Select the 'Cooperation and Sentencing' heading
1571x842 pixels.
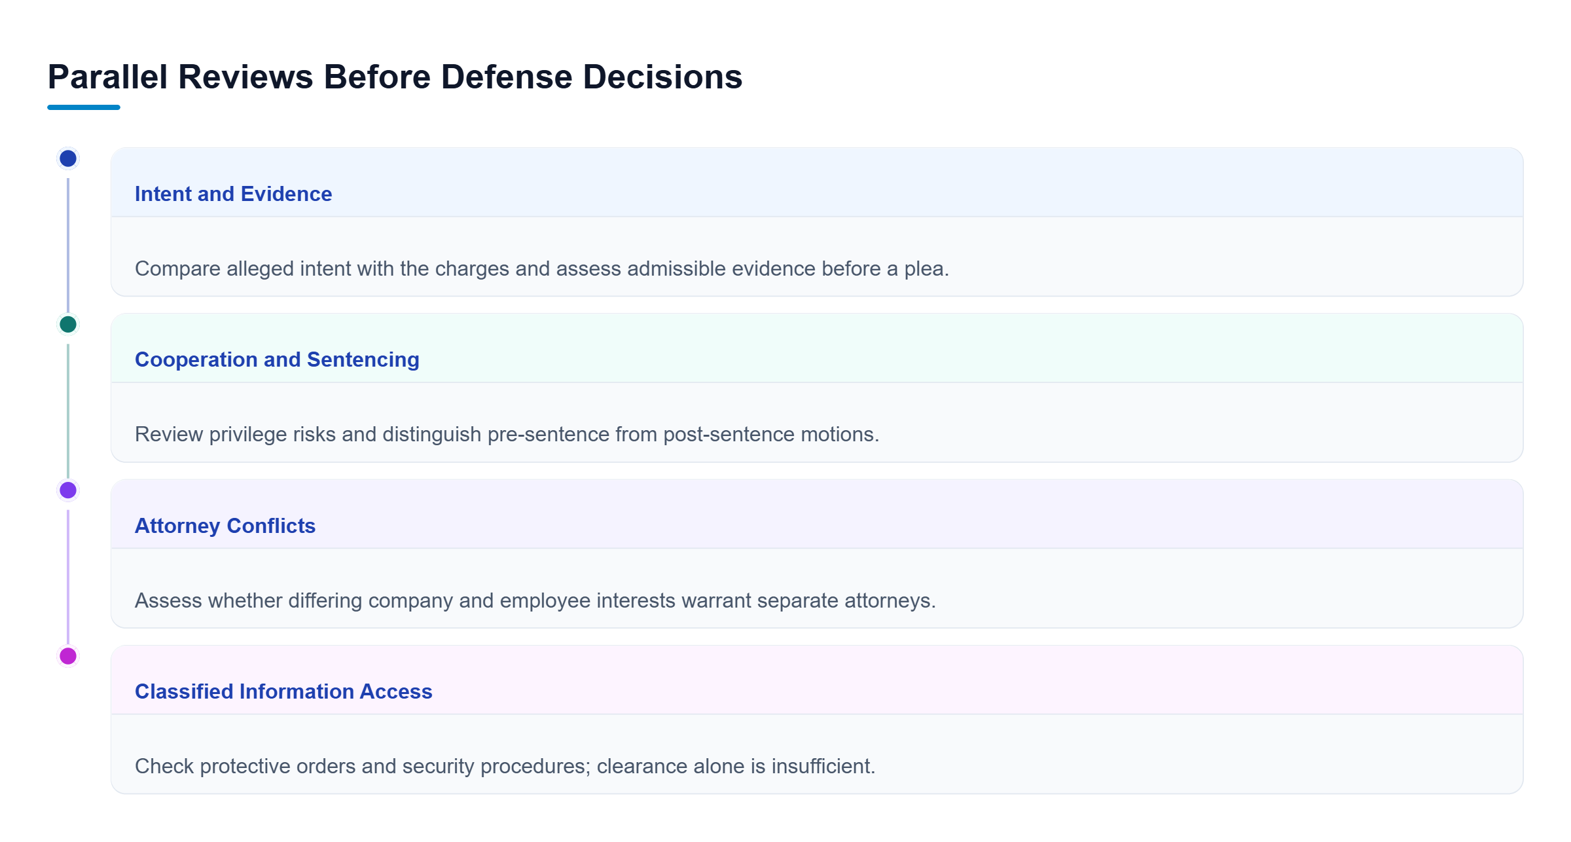click(x=277, y=359)
